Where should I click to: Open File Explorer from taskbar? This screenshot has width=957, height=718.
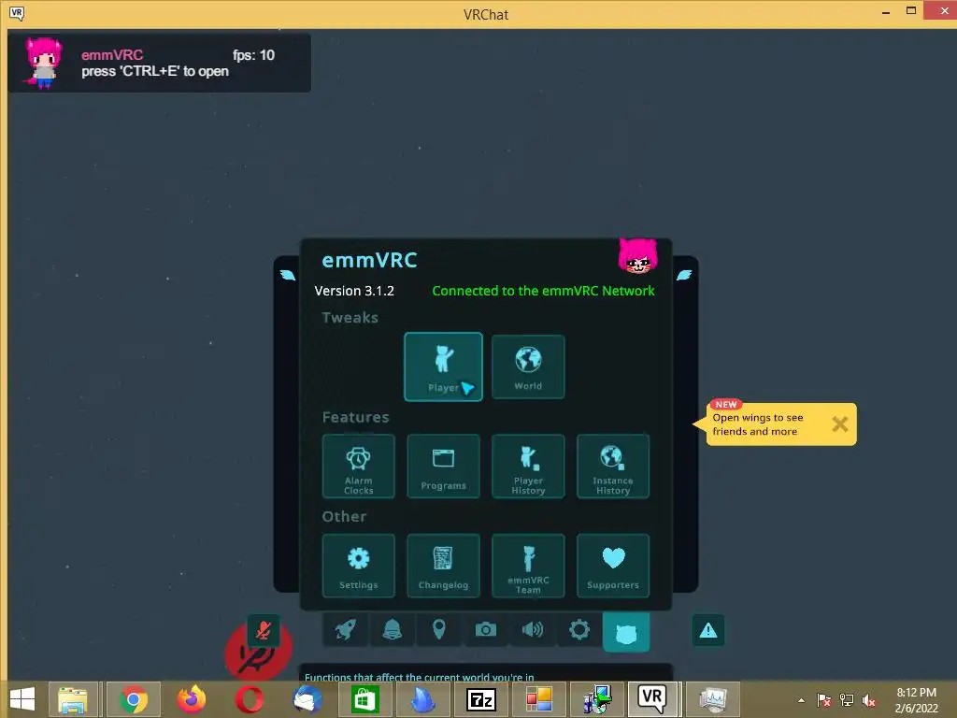click(x=73, y=699)
